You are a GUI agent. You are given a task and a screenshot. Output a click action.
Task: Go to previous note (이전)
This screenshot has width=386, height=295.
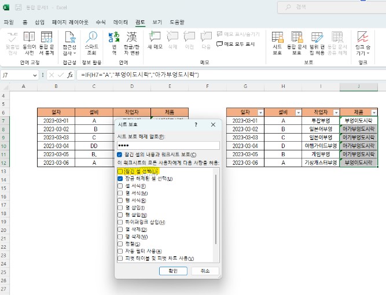coord(189,40)
